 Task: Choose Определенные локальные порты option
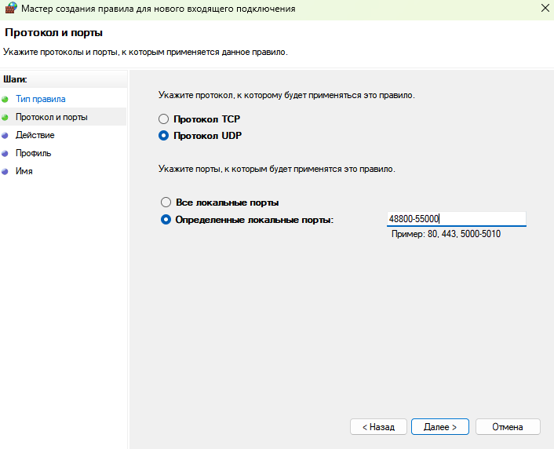pyautogui.click(x=166, y=220)
